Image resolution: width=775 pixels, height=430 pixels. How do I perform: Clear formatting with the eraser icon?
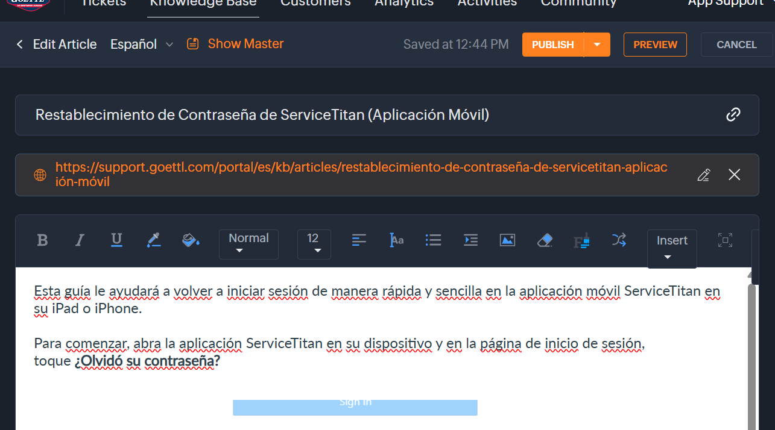click(545, 240)
